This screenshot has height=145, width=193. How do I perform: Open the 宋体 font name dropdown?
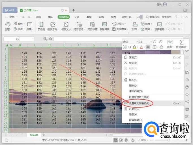coord(130,42)
